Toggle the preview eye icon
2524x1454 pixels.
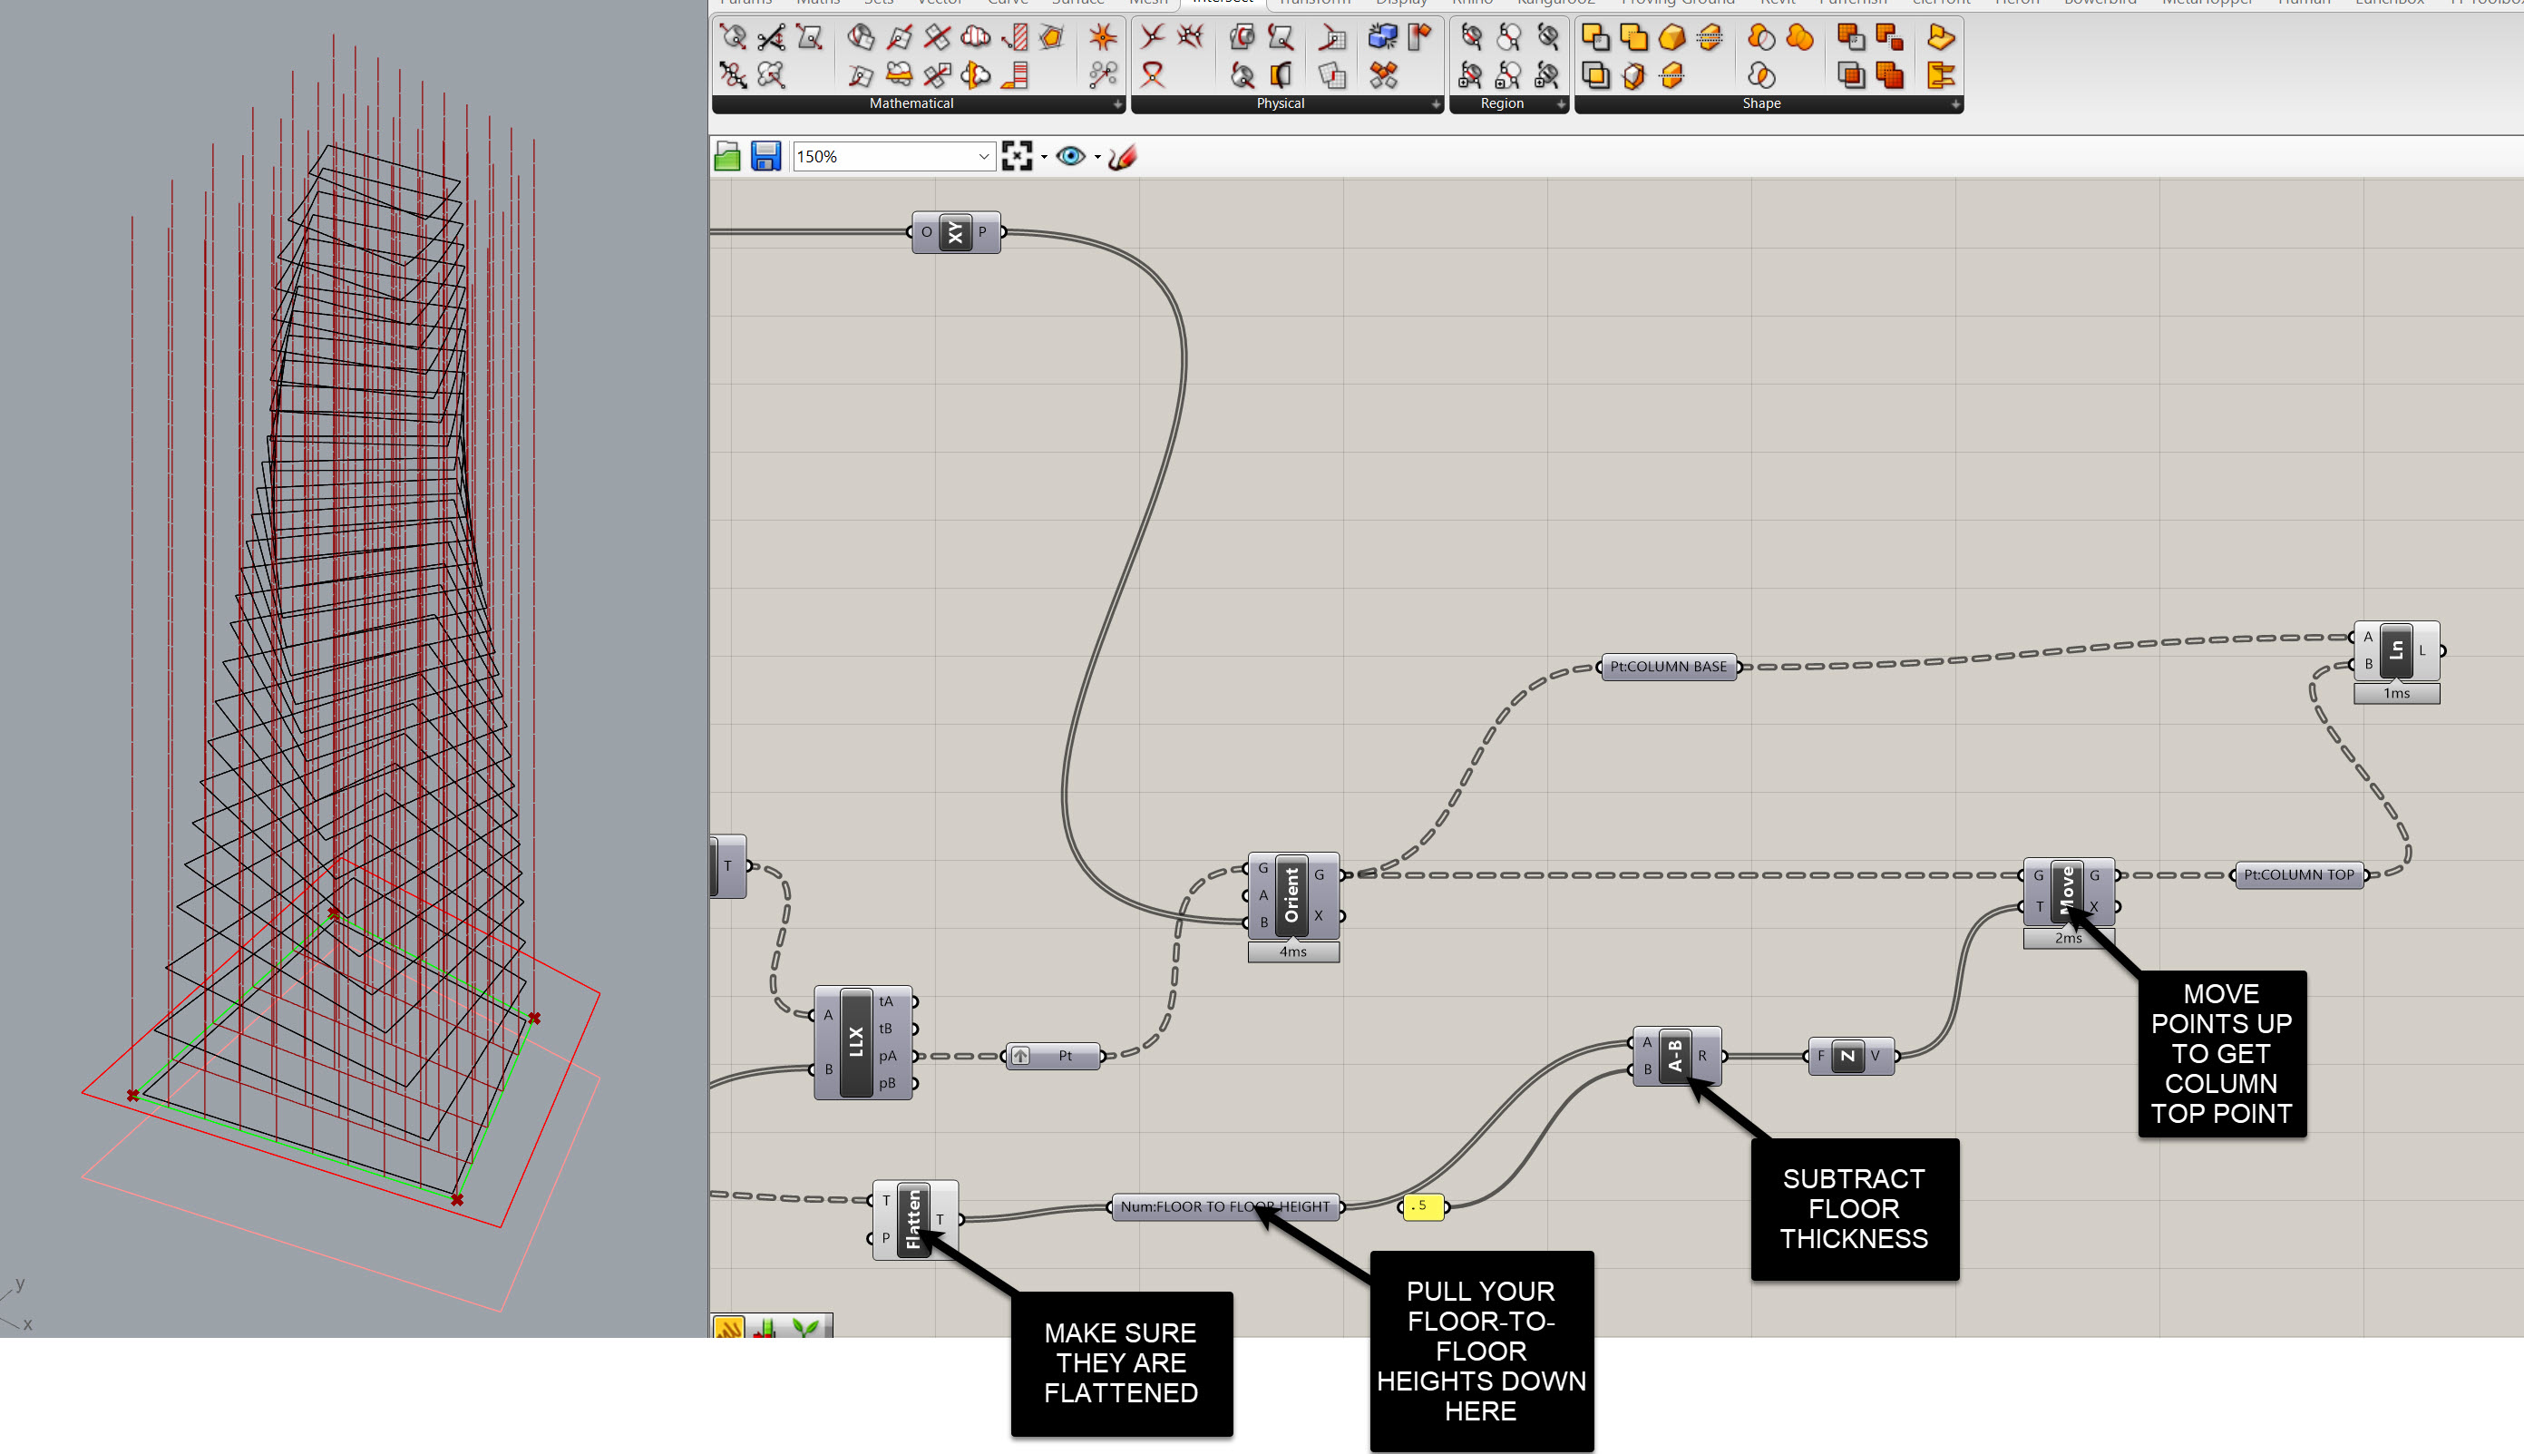(1070, 157)
